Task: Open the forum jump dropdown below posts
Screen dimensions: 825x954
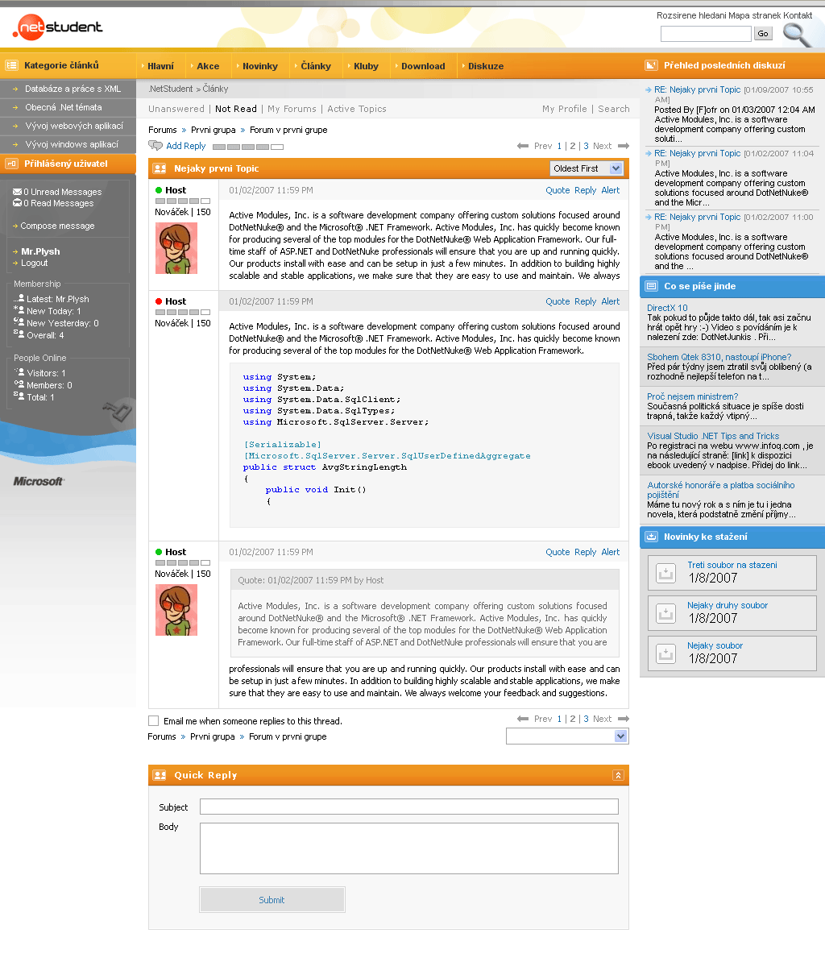Action: 567,736
